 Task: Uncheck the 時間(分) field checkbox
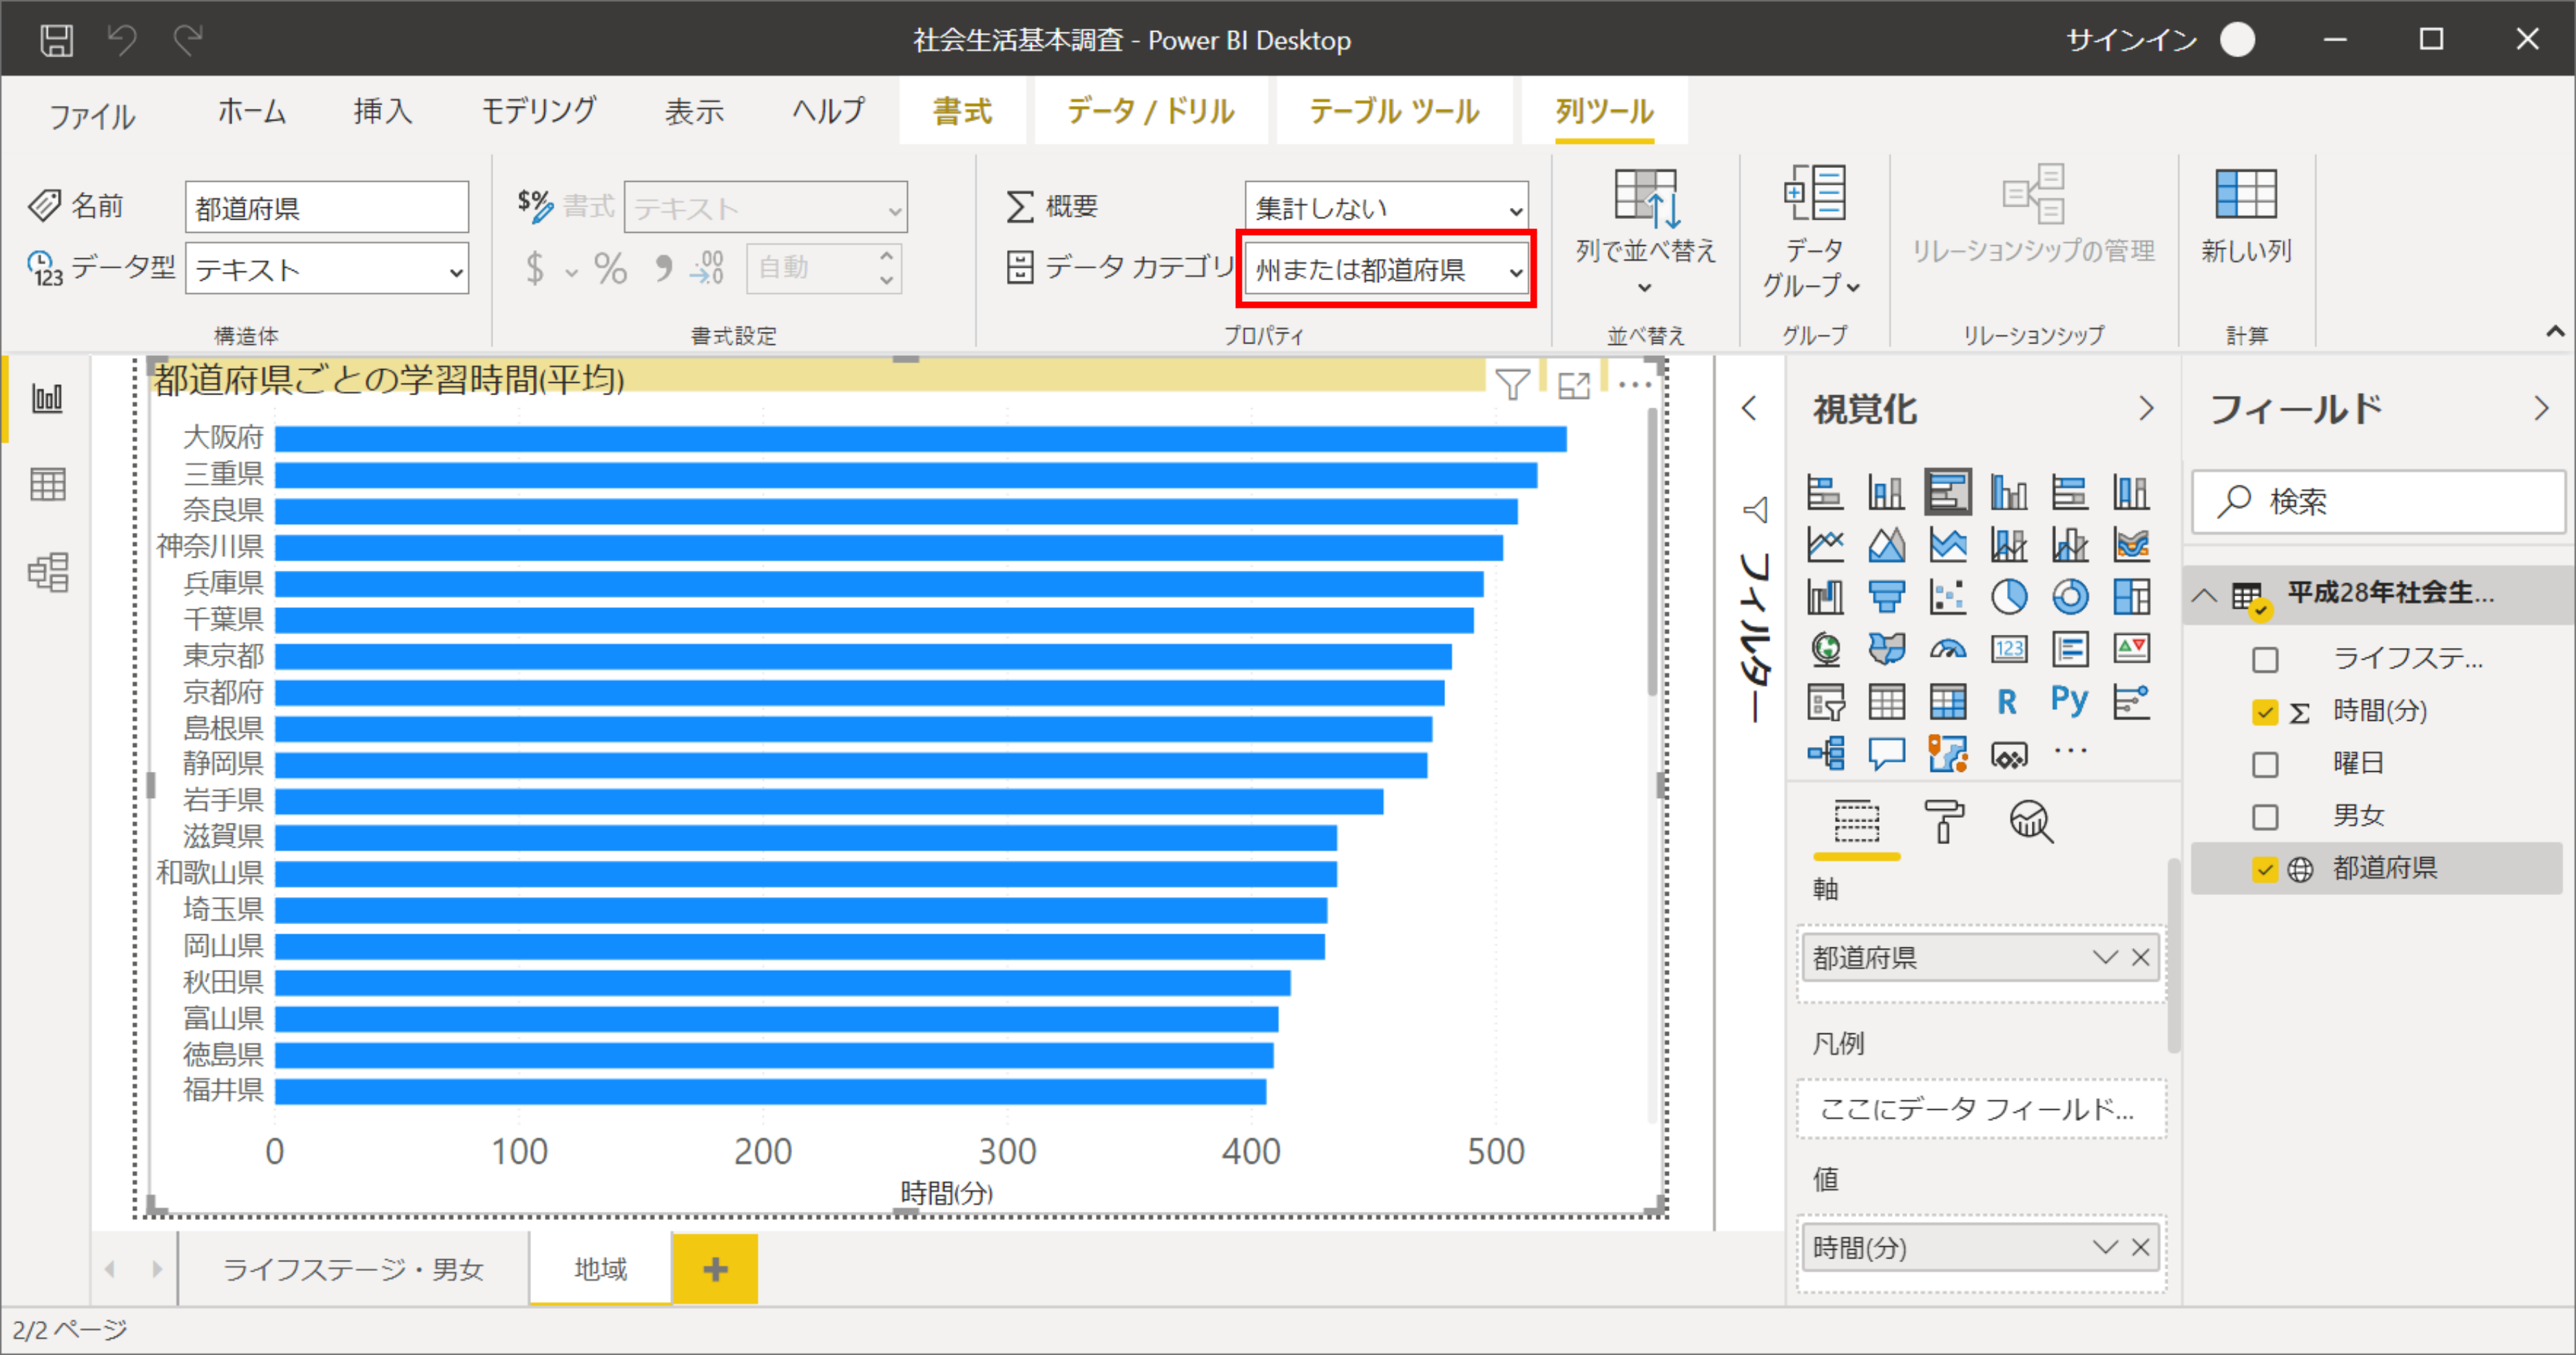(2265, 711)
